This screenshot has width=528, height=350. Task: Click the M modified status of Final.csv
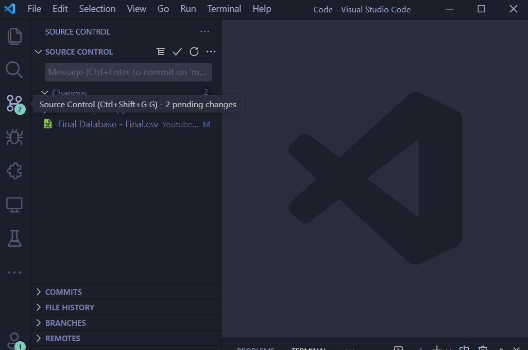click(207, 125)
